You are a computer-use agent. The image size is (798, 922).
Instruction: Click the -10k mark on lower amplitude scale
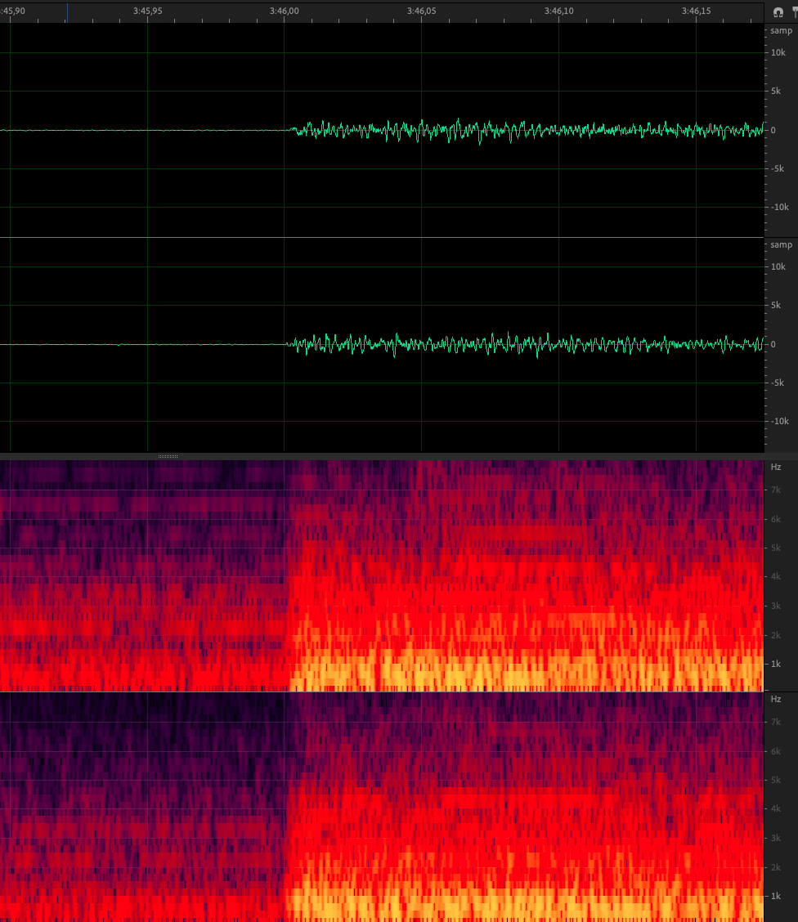(x=780, y=421)
